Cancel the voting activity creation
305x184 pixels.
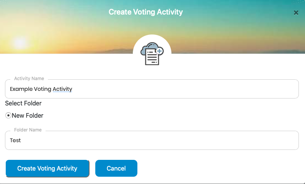pos(116,168)
